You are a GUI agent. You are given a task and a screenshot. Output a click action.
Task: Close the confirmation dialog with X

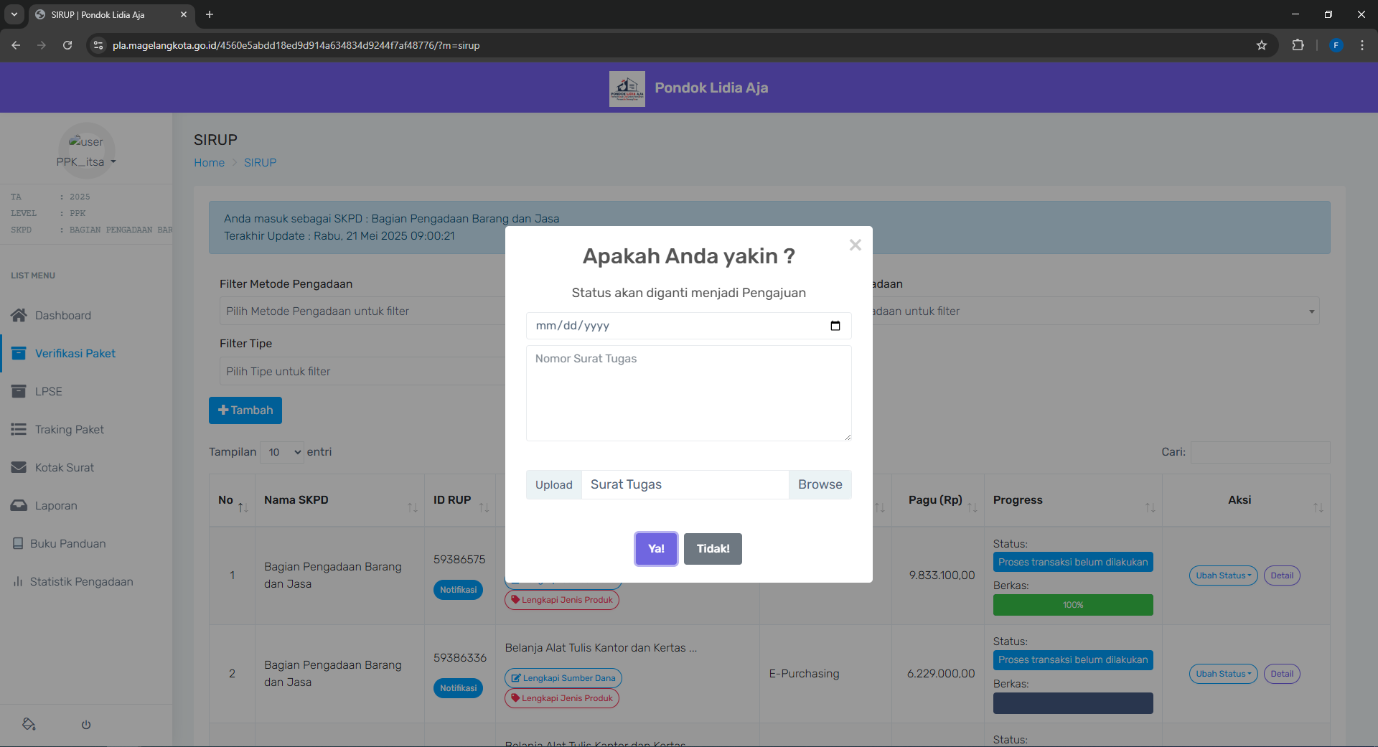pos(855,245)
